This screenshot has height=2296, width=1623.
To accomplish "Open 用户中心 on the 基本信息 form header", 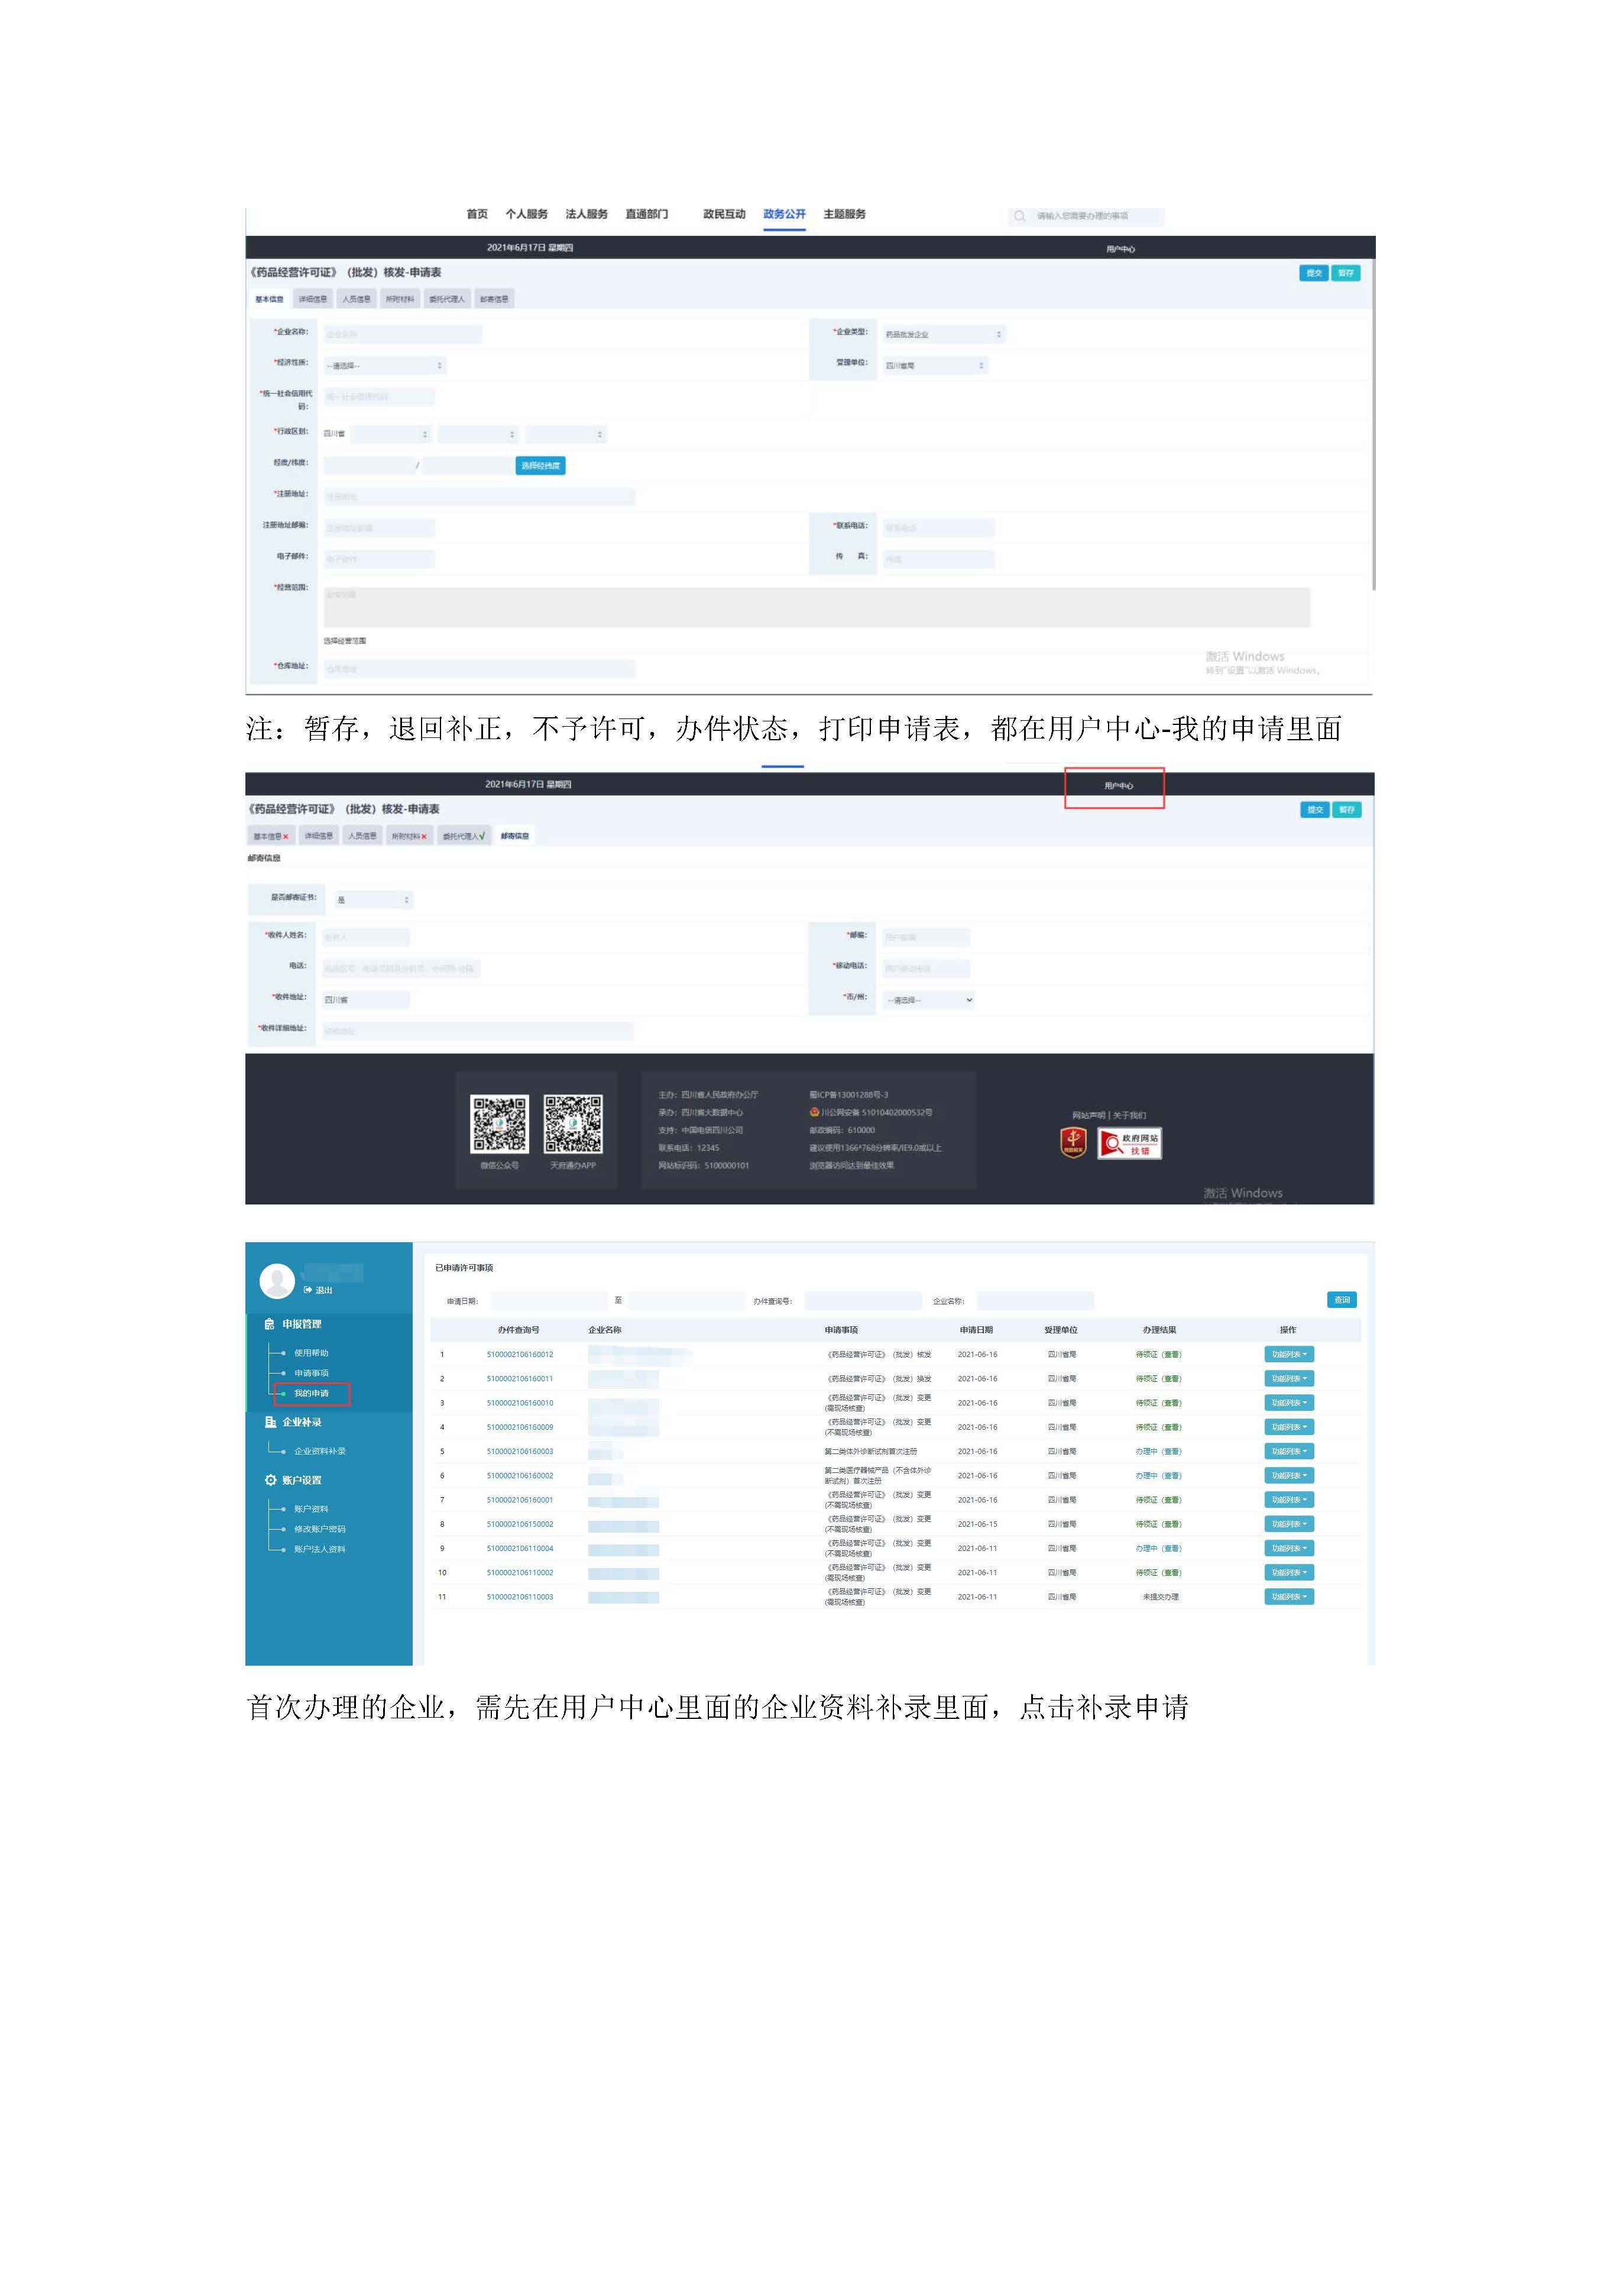I will pos(1120,249).
